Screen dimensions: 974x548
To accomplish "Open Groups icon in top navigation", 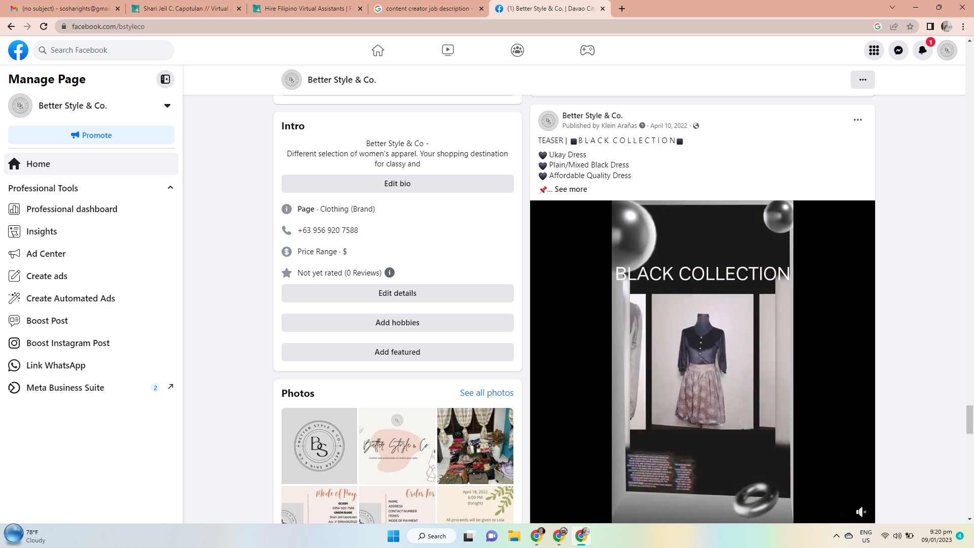I will pyautogui.click(x=517, y=50).
